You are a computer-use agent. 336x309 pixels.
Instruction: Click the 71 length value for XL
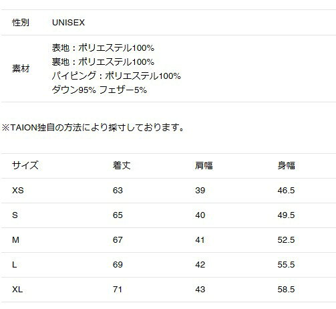pyautogui.click(x=118, y=290)
